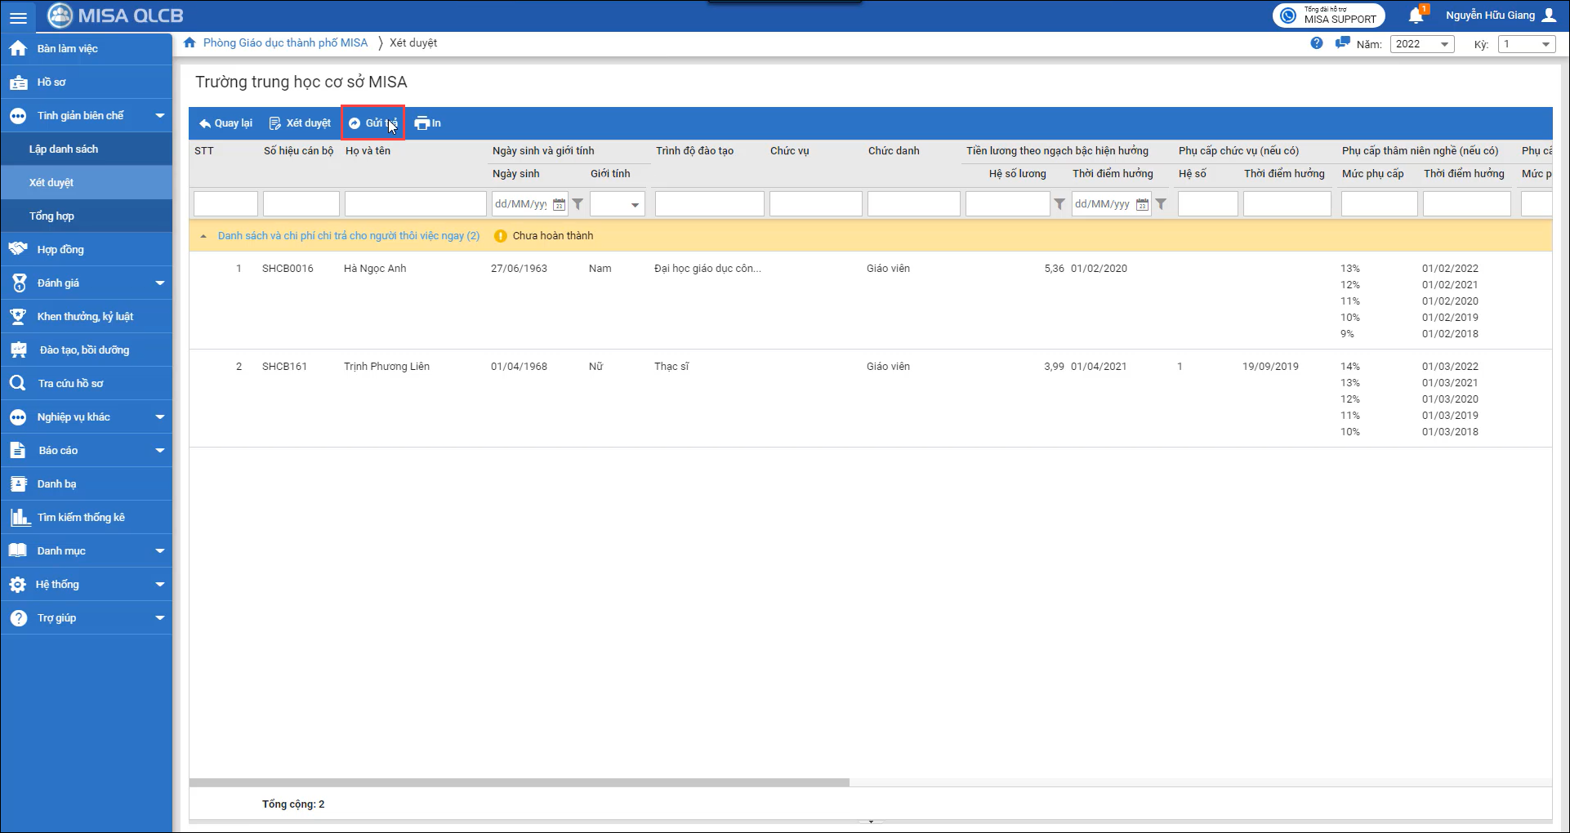Open the birth date calendar picker
Screen dimensions: 1570x833
[x=560, y=204]
